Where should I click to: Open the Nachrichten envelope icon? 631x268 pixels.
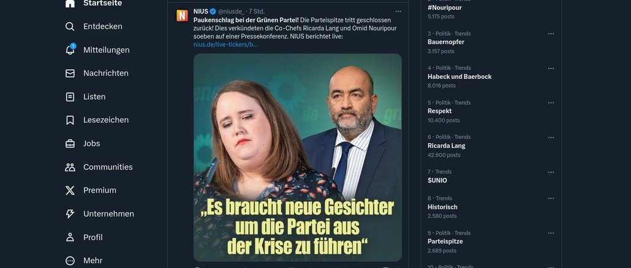tap(70, 73)
